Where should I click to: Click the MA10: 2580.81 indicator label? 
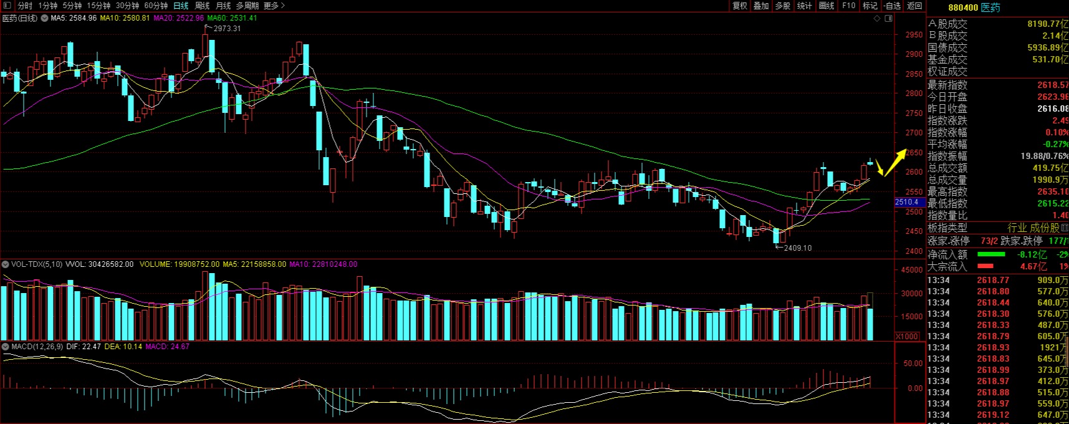point(125,18)
